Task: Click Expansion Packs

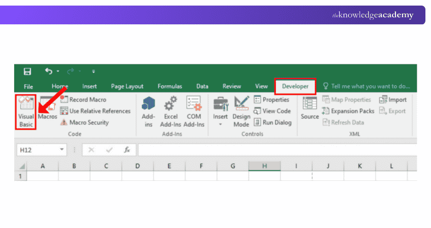Action: (x=348, y=111)
